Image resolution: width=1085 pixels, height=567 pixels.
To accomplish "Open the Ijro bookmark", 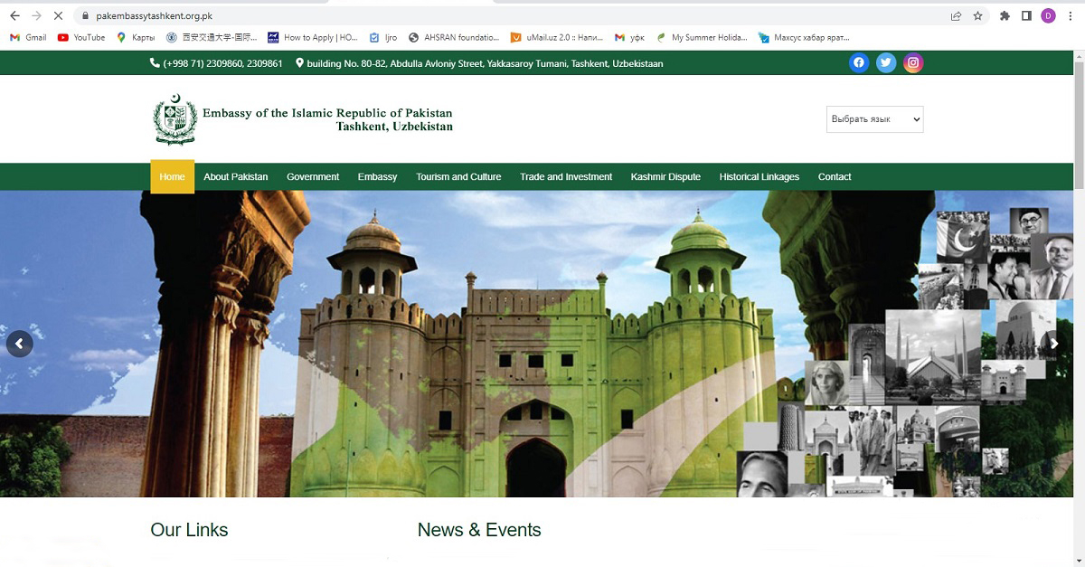I will pyautogui.click(x=383, y=37).
